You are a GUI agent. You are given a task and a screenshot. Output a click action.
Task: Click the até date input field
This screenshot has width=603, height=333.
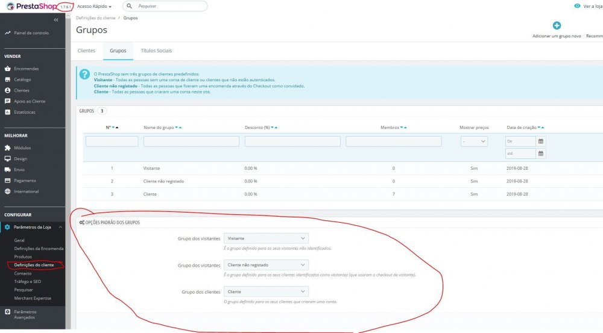pos(520,154)
